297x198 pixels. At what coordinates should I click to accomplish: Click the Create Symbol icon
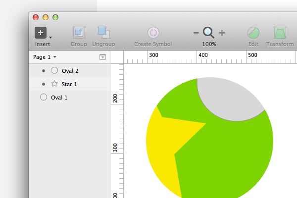[x=153, y=33]
